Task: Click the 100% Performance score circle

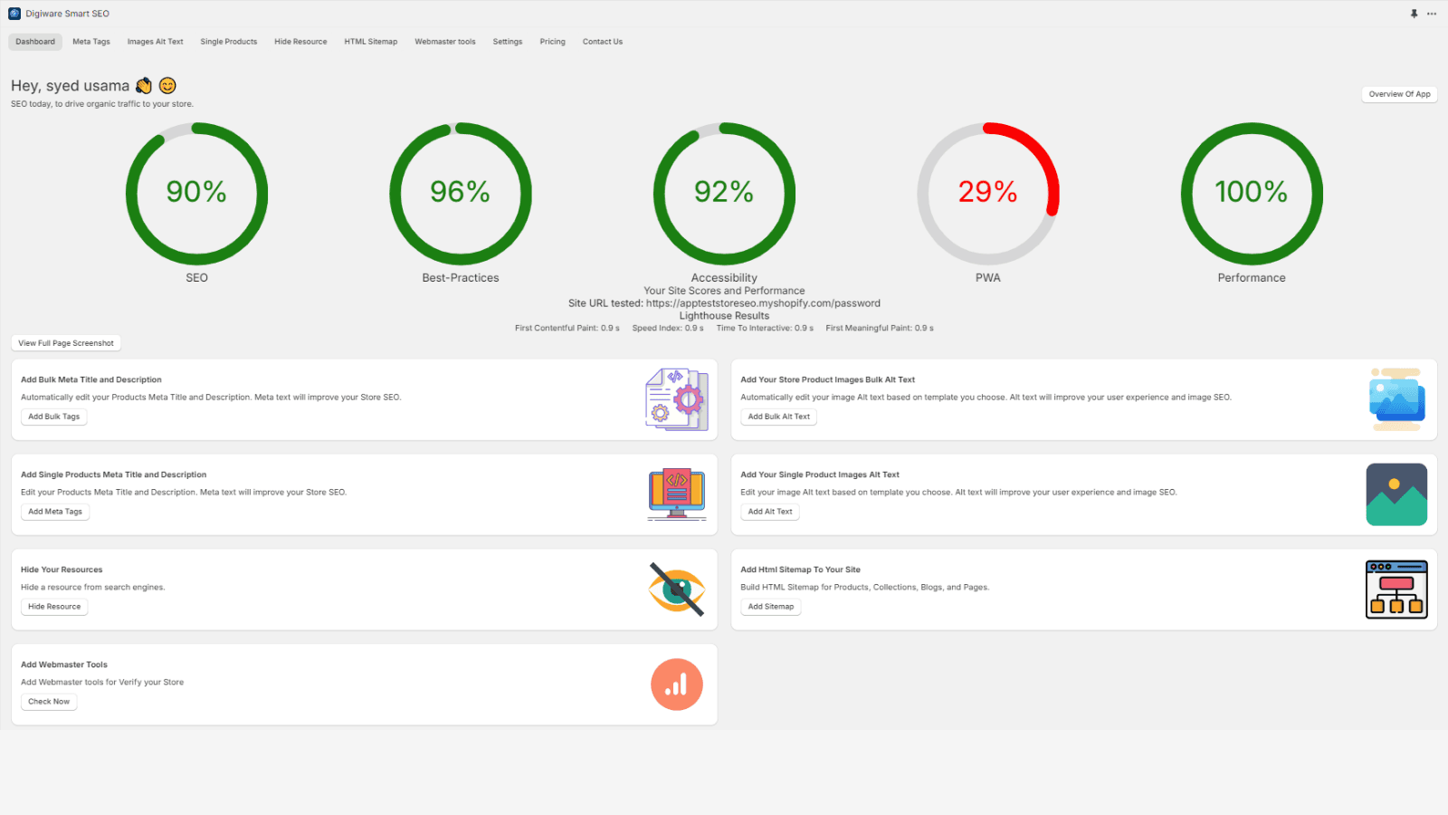Action: [x=1251, y=193]
